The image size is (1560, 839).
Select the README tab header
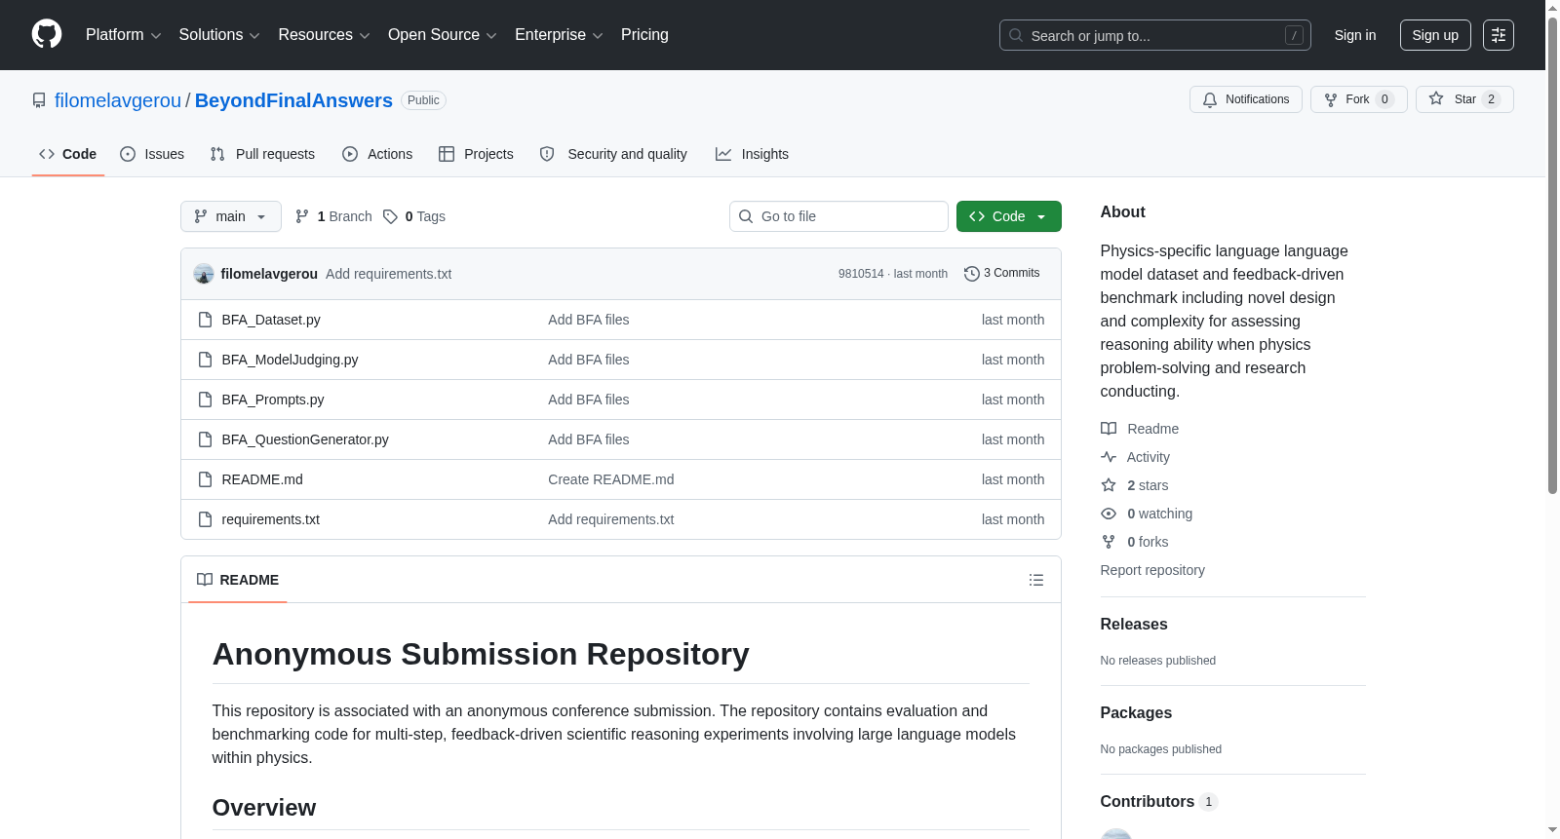(238, 580)
